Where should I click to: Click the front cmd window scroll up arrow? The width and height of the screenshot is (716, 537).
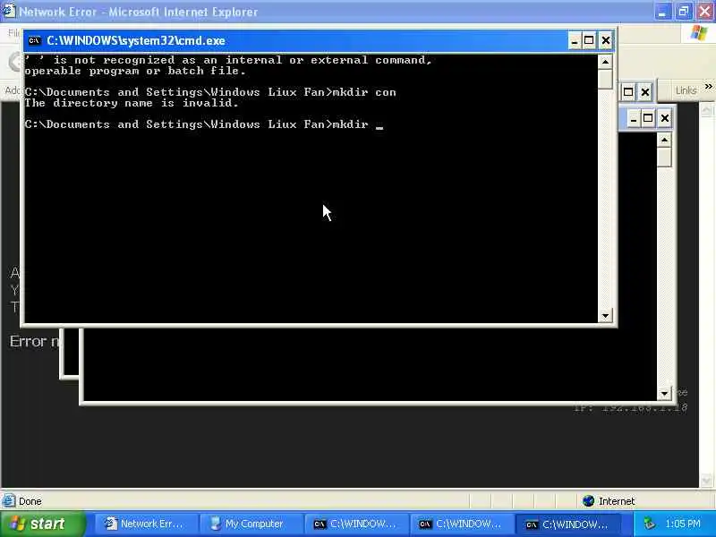click(605, 62)
